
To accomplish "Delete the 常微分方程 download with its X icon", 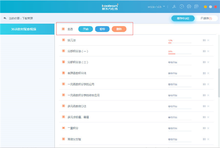I will click(208, 139).
